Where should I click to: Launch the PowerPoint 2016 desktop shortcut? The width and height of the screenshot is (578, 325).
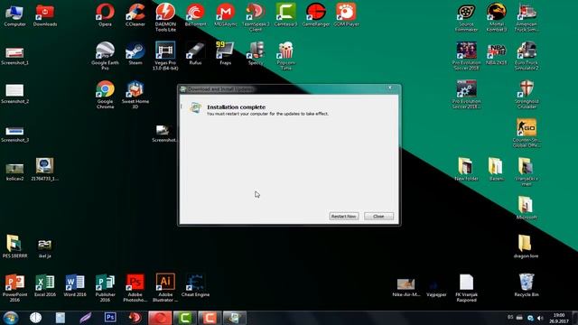(x=14, y=288)
